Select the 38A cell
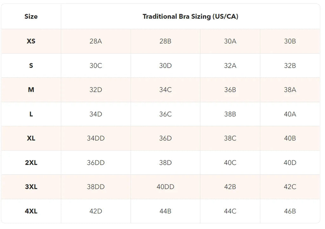Viewport: 325px width, 229px height. 290,90
